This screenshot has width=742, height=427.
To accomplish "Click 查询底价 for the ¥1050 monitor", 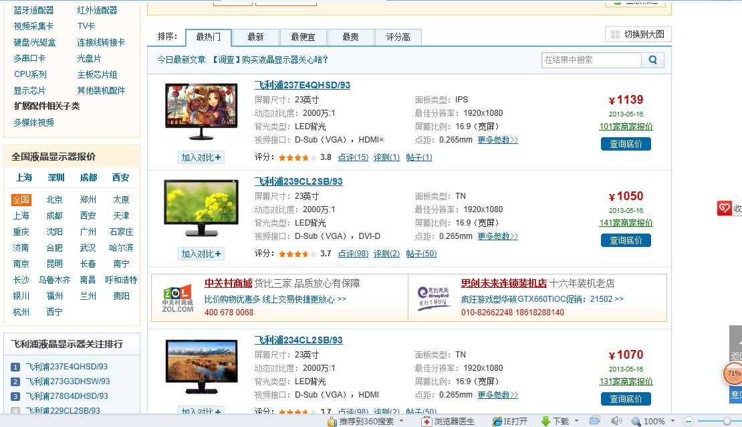I will pos(626,240).
